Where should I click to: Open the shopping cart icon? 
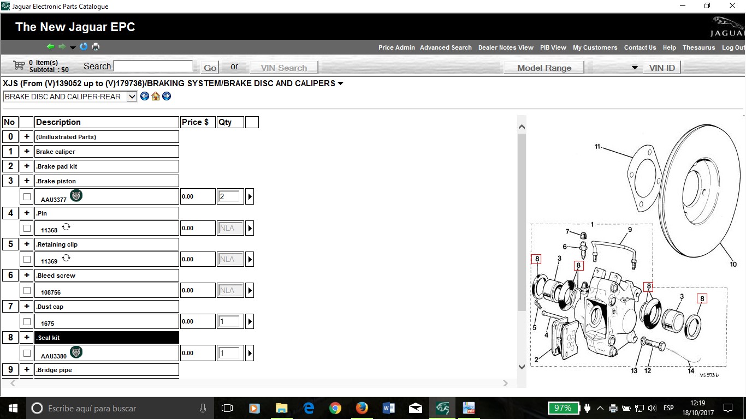click(x=19, y=66)
